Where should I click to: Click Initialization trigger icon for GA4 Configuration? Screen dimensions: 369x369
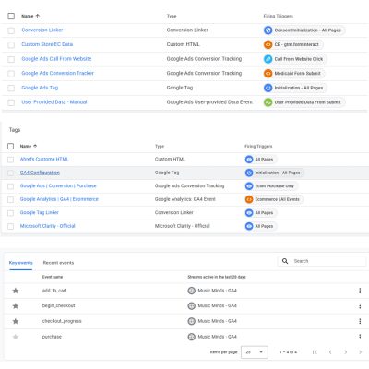coord(249,173)
